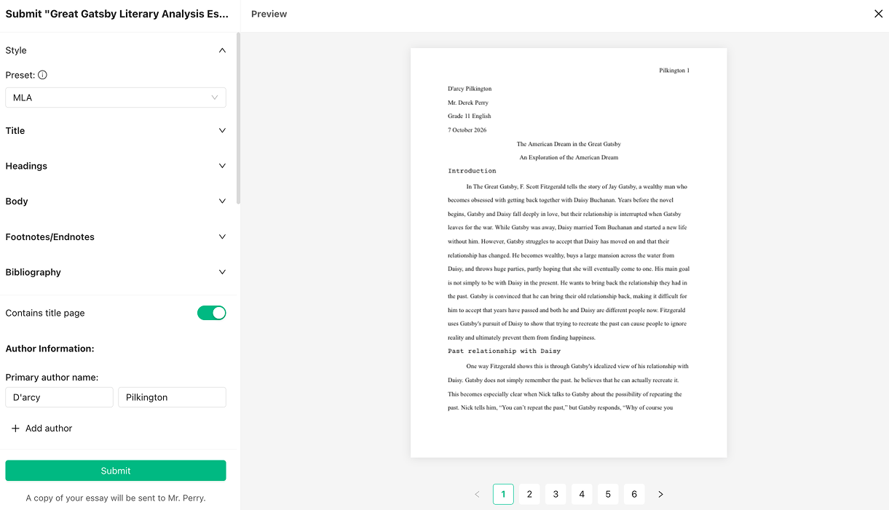Click the copy sent to Mr. Perry note

[x=116, y=498]
